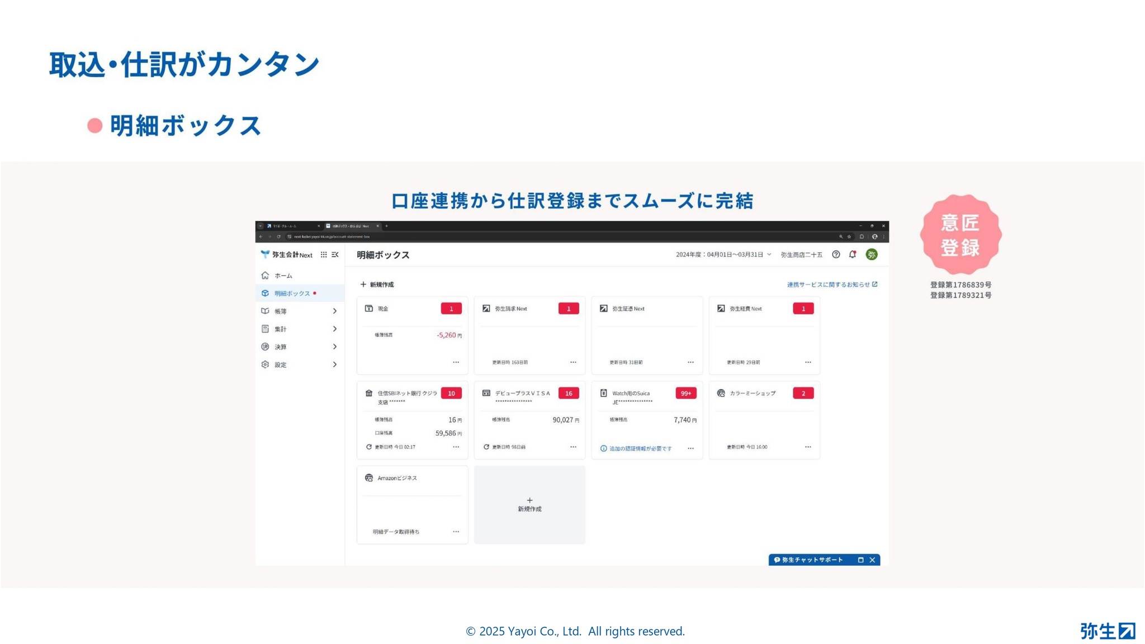Open 住信SBIネット銀行 badge 10
1145x644 pixels.
451,393
